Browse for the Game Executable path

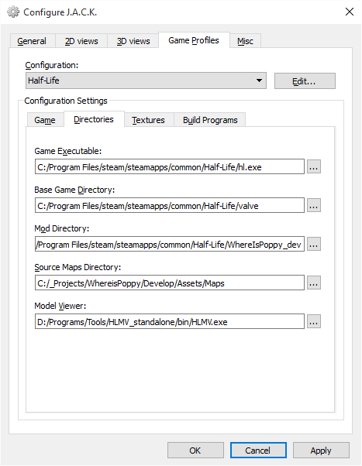pyautogui.click(x=314, y=166)
